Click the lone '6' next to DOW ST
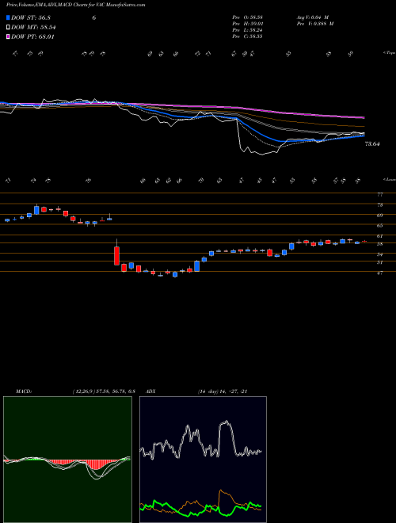The height and width of the screenshot is (523, 396). tap(94, 17)
